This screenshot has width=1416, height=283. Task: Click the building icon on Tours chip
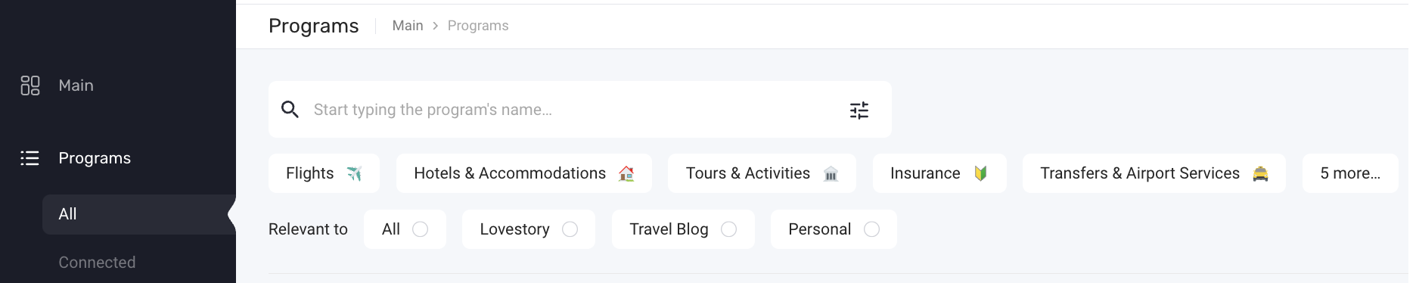[x=831, y=174]
